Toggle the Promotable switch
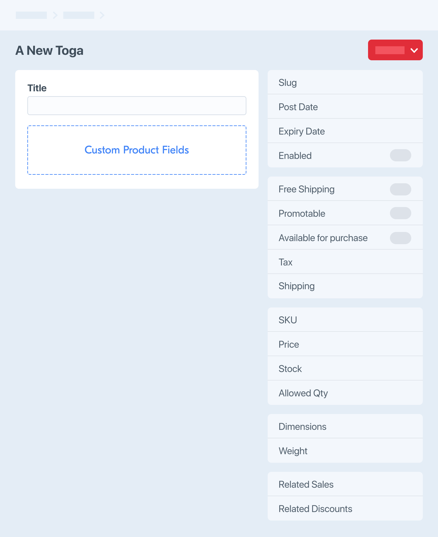438x537 pixels. tap(400, 213)
